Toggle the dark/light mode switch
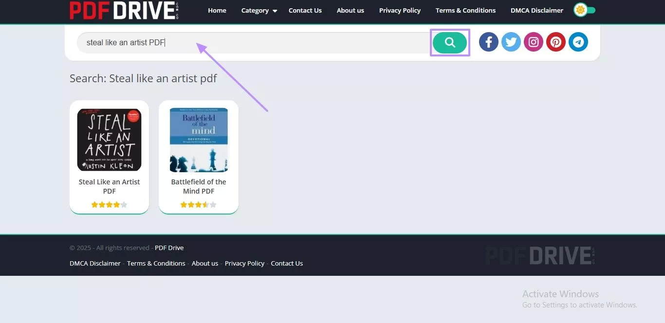Image resolution: width=665 pixels, height=323 pixels. pyautogui.click(x=584, y=10)
